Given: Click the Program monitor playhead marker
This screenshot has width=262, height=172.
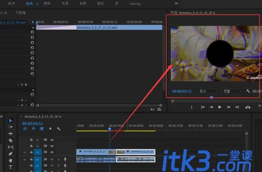Looking at the screenshot, I should tap(211, 97).
